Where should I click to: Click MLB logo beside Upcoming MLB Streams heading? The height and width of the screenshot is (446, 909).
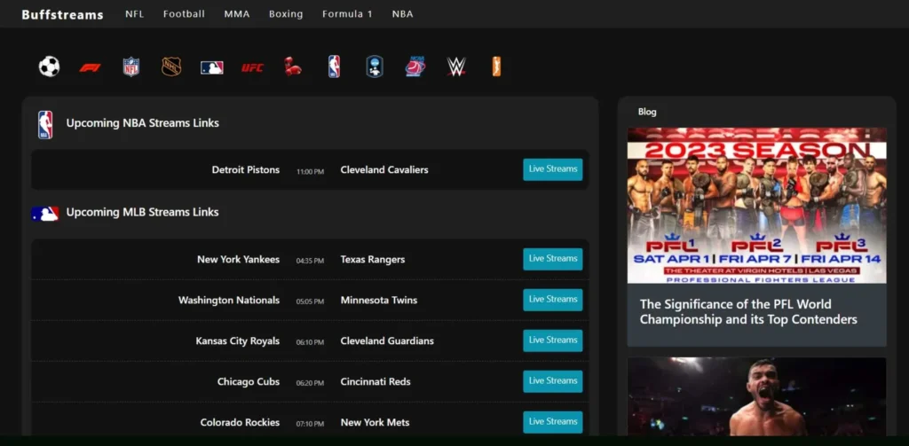pos(45,214)
